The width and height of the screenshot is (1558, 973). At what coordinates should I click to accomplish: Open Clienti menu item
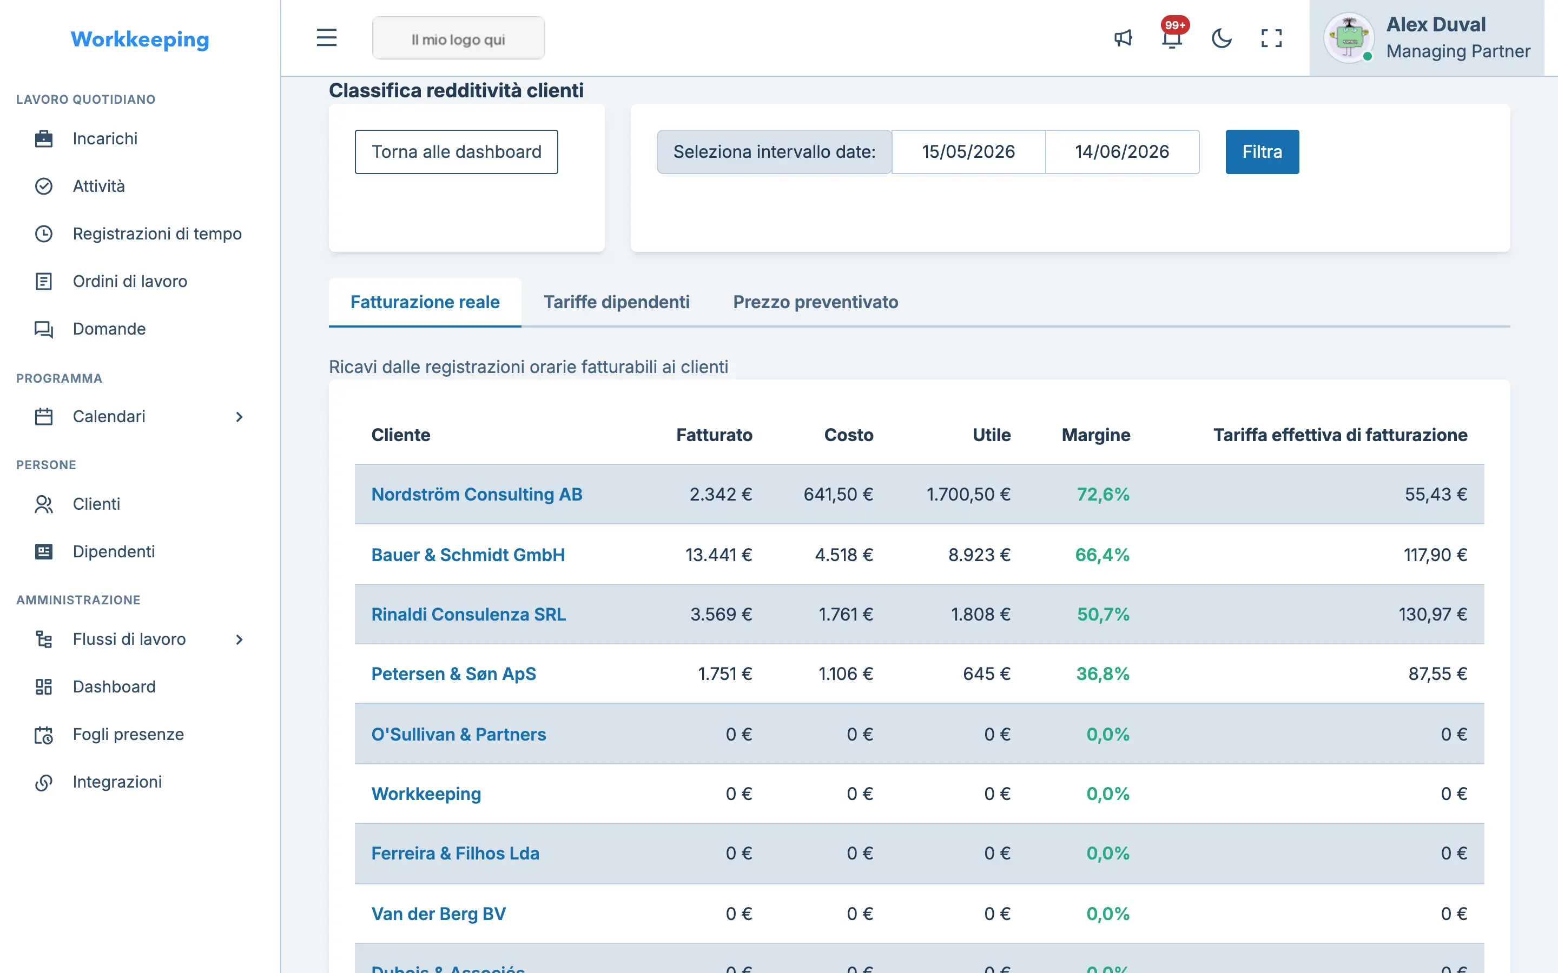pos(97,504)
